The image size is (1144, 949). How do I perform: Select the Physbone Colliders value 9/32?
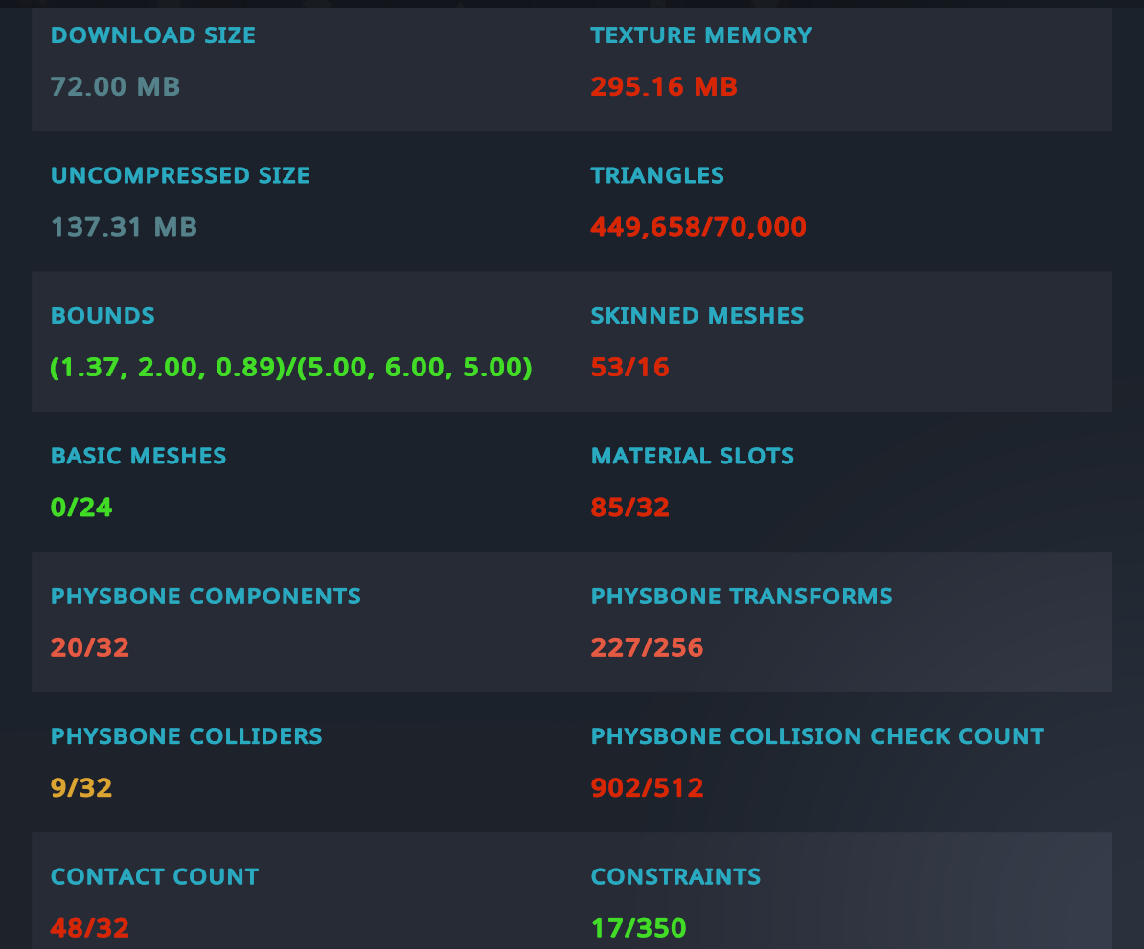[x=81, y=788]
